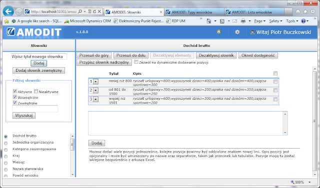Open the Safety menu dropdown
The height and width of the screenshot is (188, 320).
pyautogui.click(x=275, y=21)
